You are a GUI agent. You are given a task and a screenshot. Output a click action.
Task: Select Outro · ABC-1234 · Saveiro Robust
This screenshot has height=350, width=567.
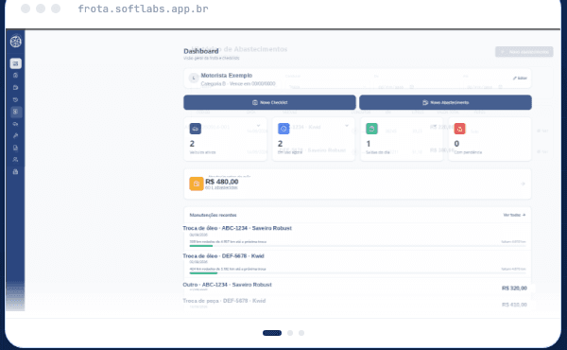227,285
